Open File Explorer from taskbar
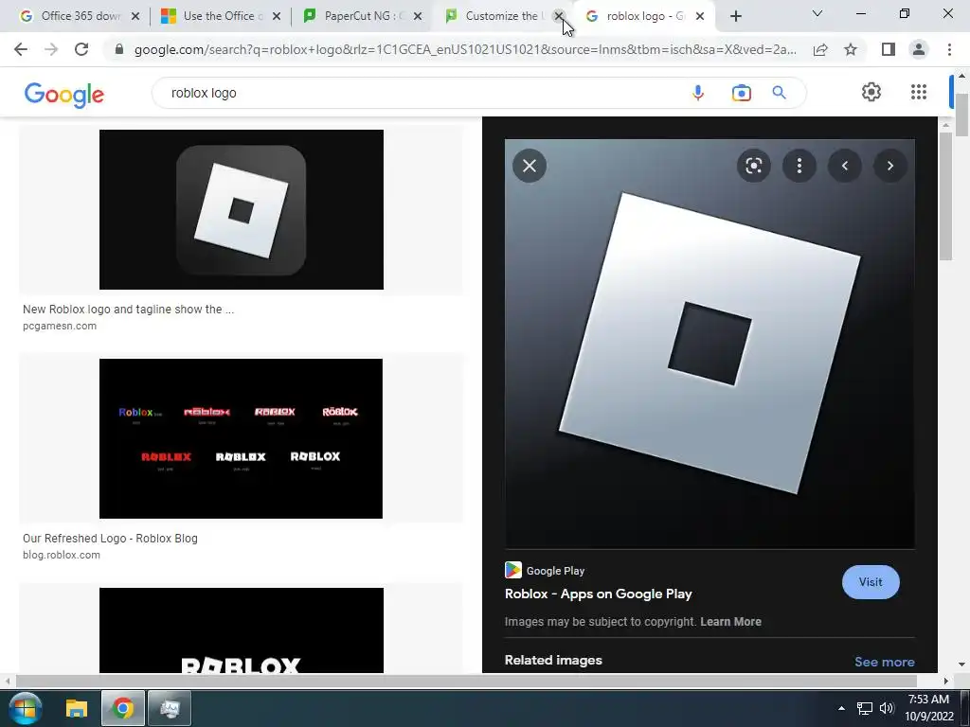970x727 pixels. pyautogui.click(x=77, y=708)
